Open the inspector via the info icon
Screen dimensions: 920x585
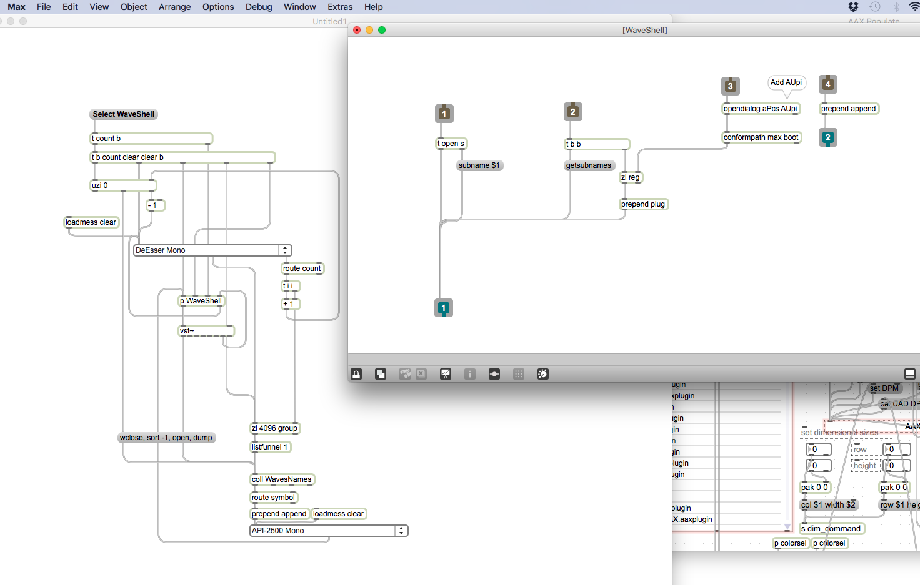(x=470, y=374)
